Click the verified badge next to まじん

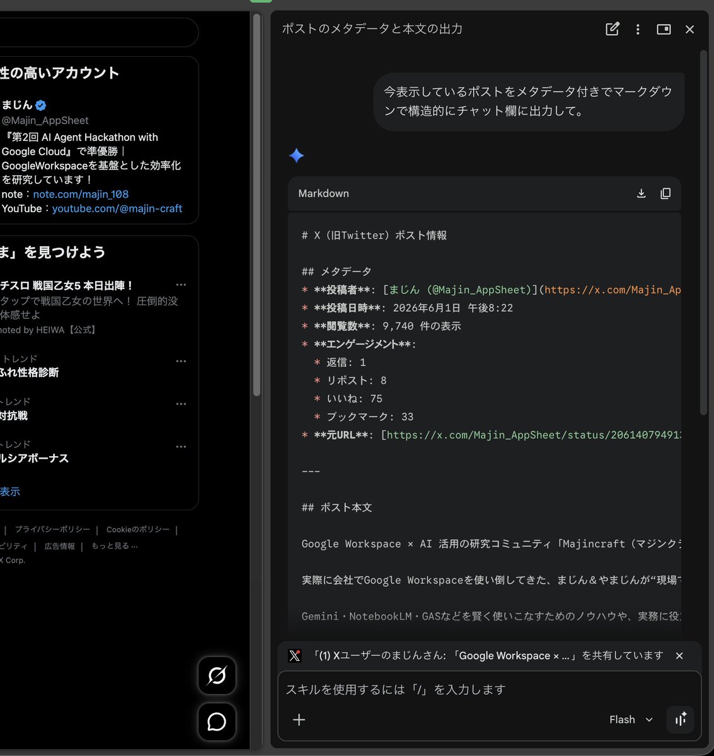coord(41,105)
